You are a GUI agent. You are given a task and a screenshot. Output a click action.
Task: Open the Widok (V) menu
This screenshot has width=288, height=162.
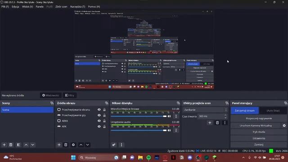click(27, 7)
